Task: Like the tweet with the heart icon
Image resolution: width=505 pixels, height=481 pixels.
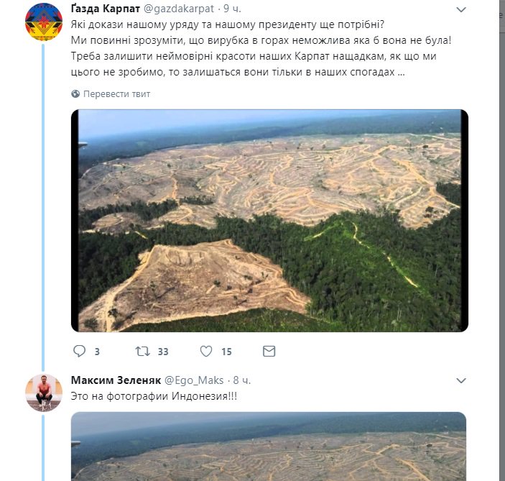Action: point(206,352)
